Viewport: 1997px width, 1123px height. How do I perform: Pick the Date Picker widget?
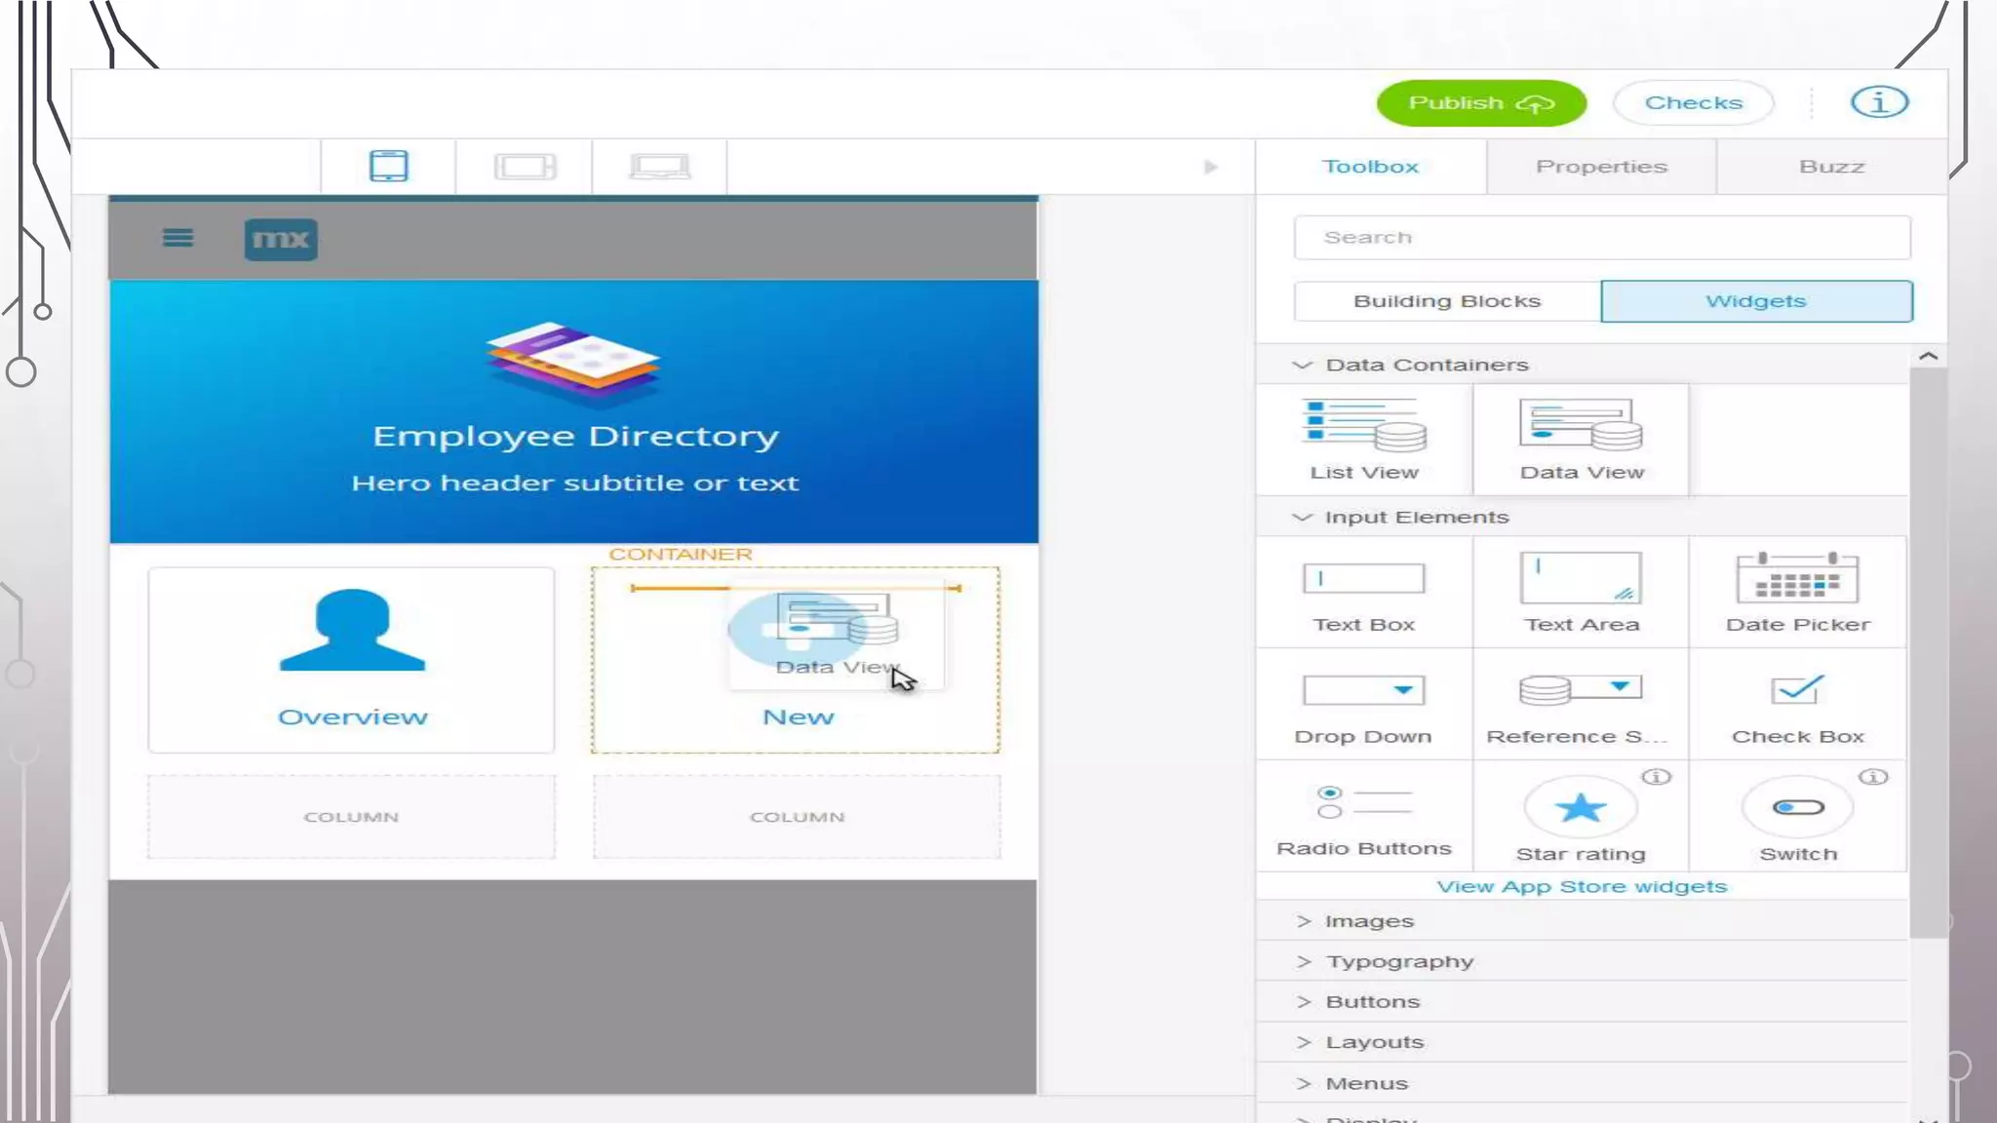[x=1797, y=592]
